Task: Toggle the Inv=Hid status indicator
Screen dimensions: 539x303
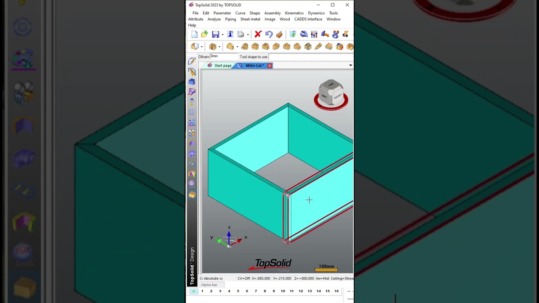Action: (x=322, y=279)
